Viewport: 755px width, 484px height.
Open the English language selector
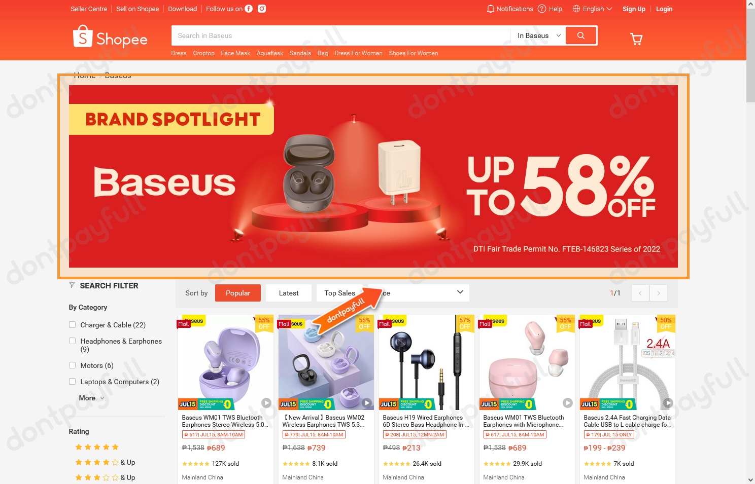[592, 9]
